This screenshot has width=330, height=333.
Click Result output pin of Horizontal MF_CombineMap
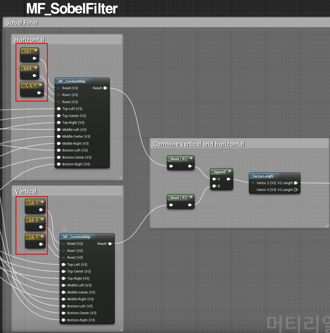105,88
